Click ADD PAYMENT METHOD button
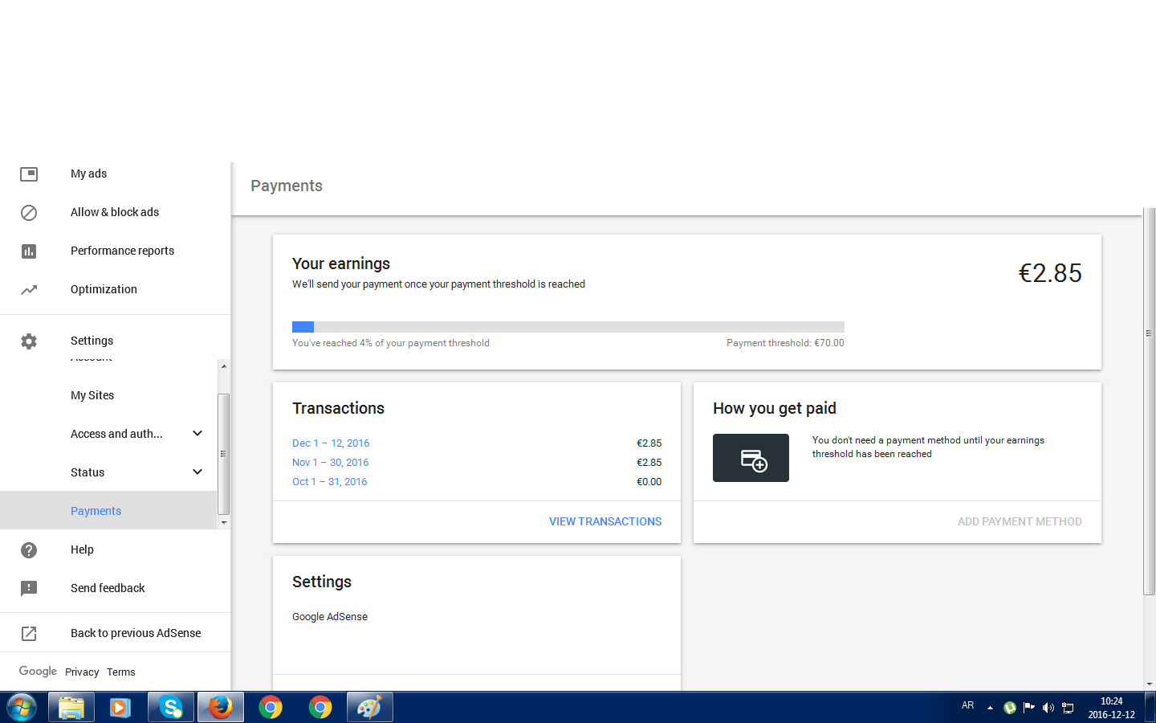Image resolution: width=1156 pixels, height=723 pixels. tap(1020, 521)
